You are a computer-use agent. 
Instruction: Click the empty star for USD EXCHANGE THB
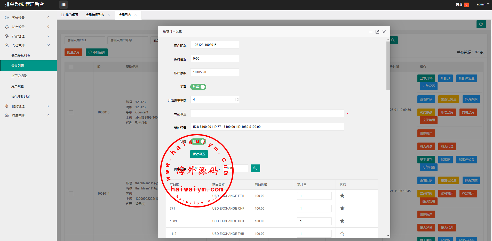[x=342, y=234]
